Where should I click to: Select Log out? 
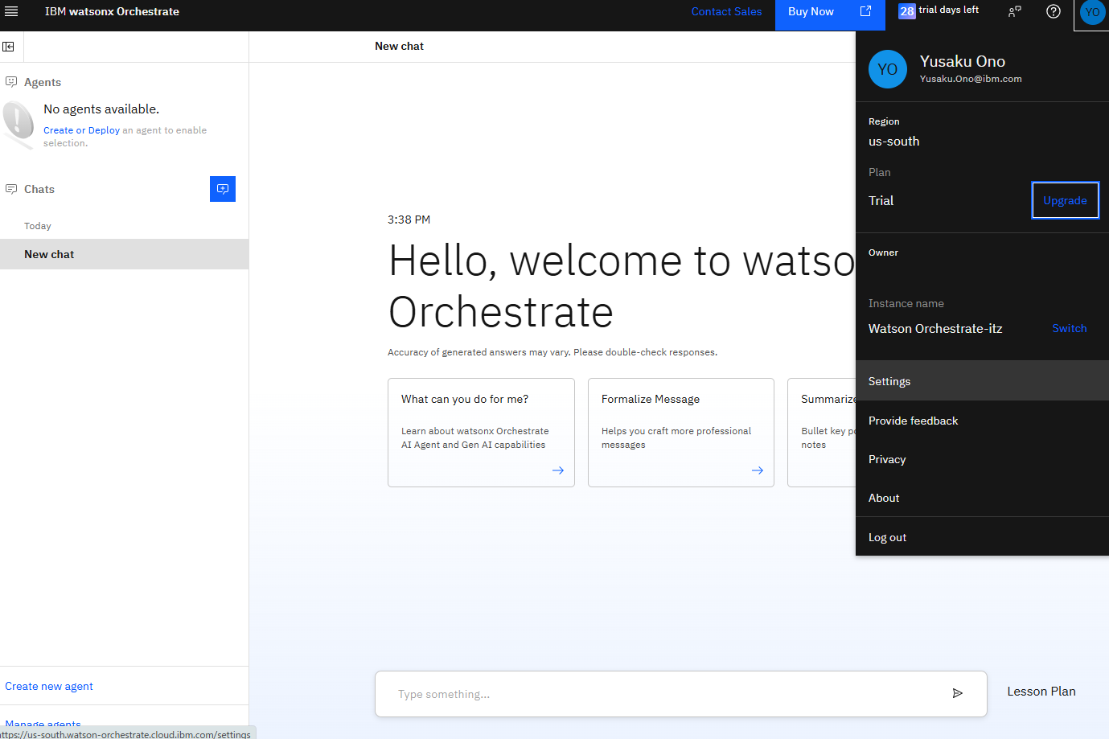tap(982, 537)
